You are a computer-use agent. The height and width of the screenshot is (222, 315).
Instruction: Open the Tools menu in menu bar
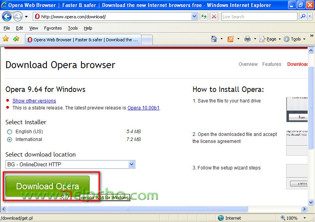tap(73, 28)
